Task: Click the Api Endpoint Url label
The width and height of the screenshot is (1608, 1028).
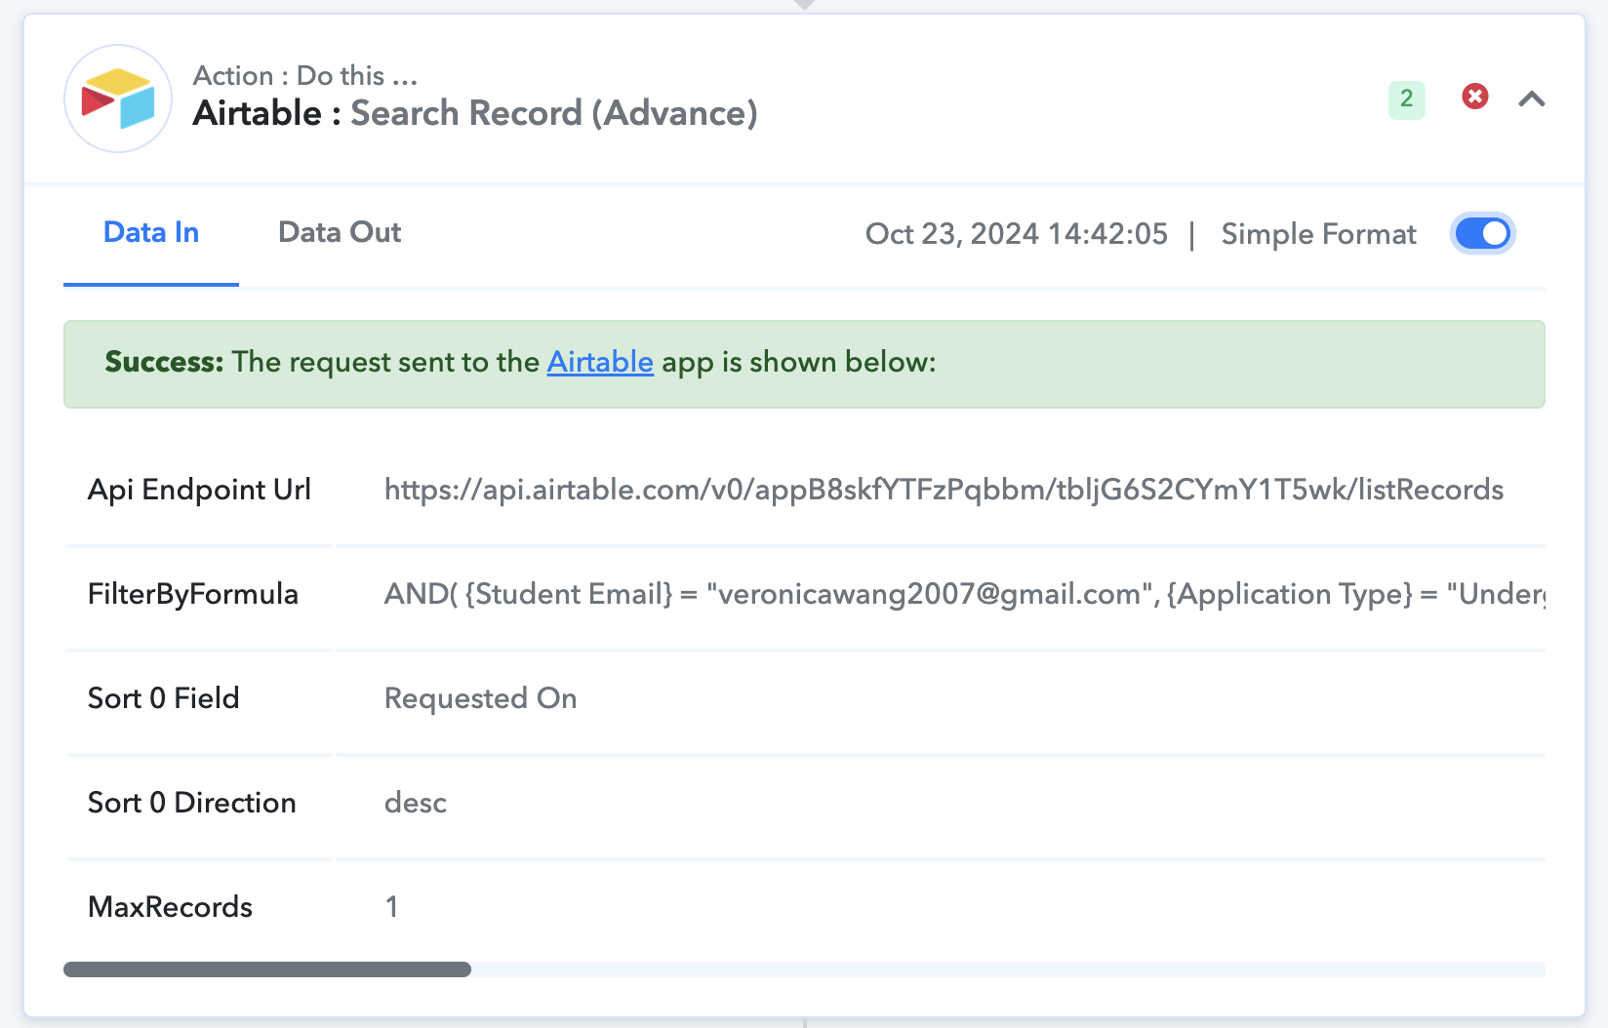Action: click(199, 489)
